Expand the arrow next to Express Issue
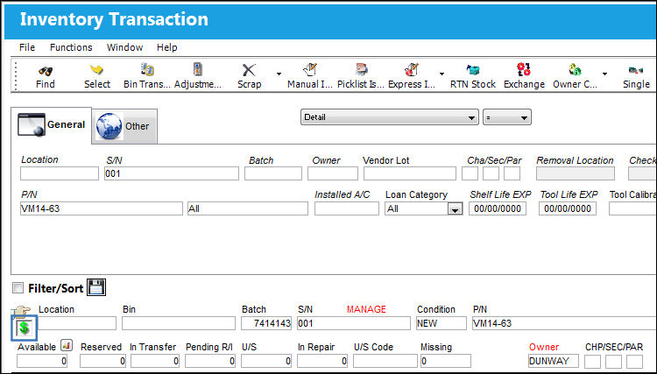The image size is (657, 374). pyautogui.click(x=442, y=74)
